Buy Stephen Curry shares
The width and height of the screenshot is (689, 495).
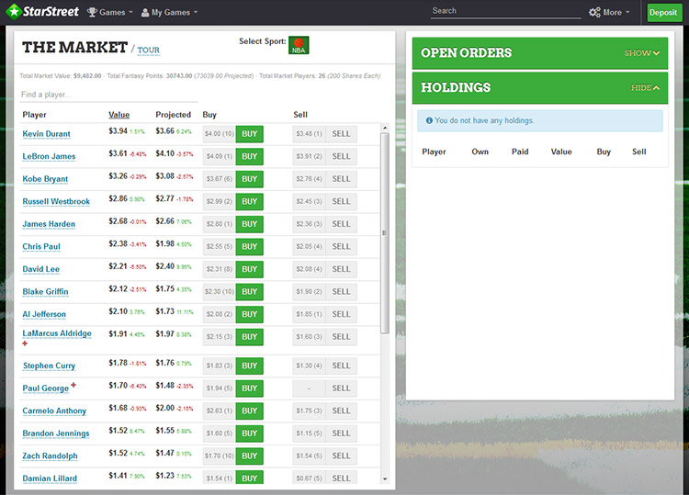click(250, 366)
